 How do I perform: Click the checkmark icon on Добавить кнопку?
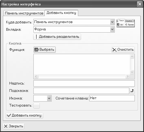(9, 115)
